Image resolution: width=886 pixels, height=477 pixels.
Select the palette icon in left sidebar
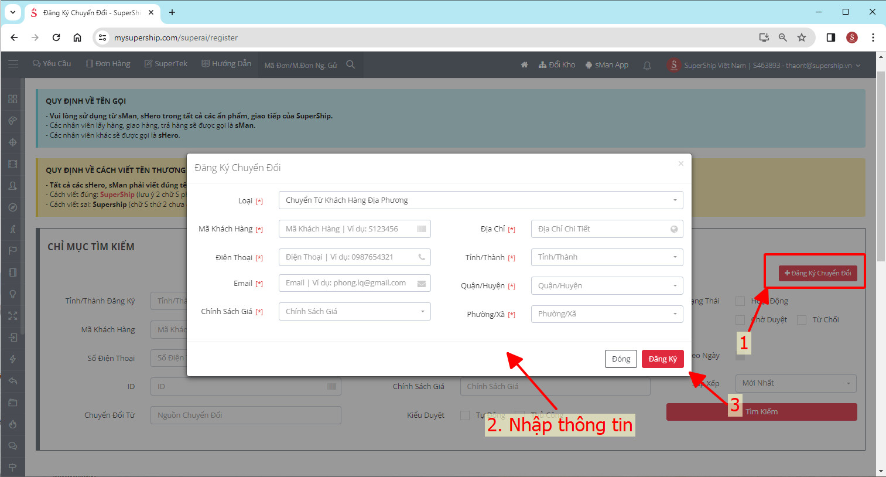[x=13, y=121]
